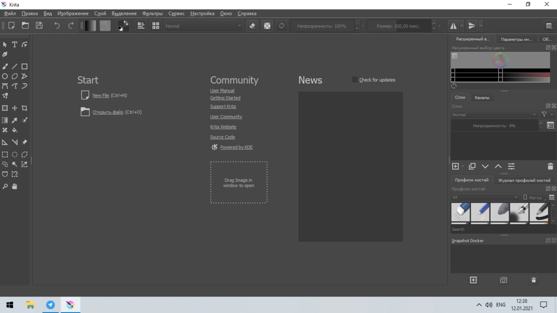557x313 pixels.
Task: Select the Freehand Brush tool
Action: pos(5,67)
